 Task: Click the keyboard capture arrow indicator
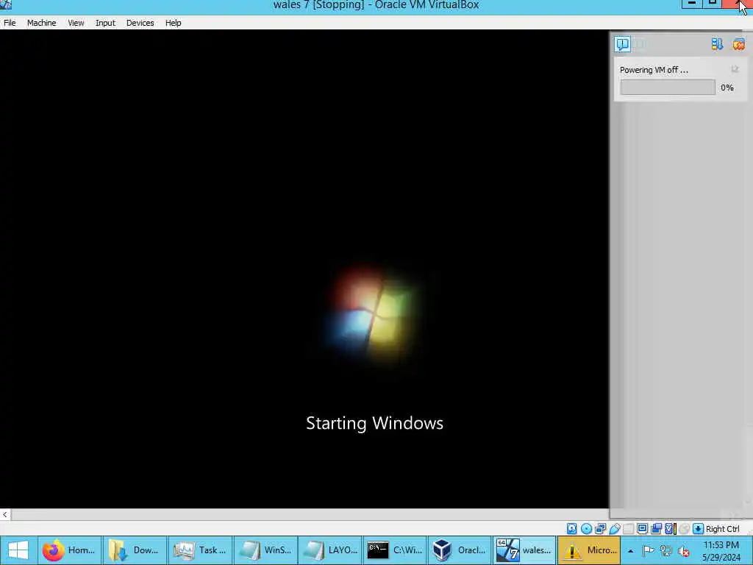[699, 528]
